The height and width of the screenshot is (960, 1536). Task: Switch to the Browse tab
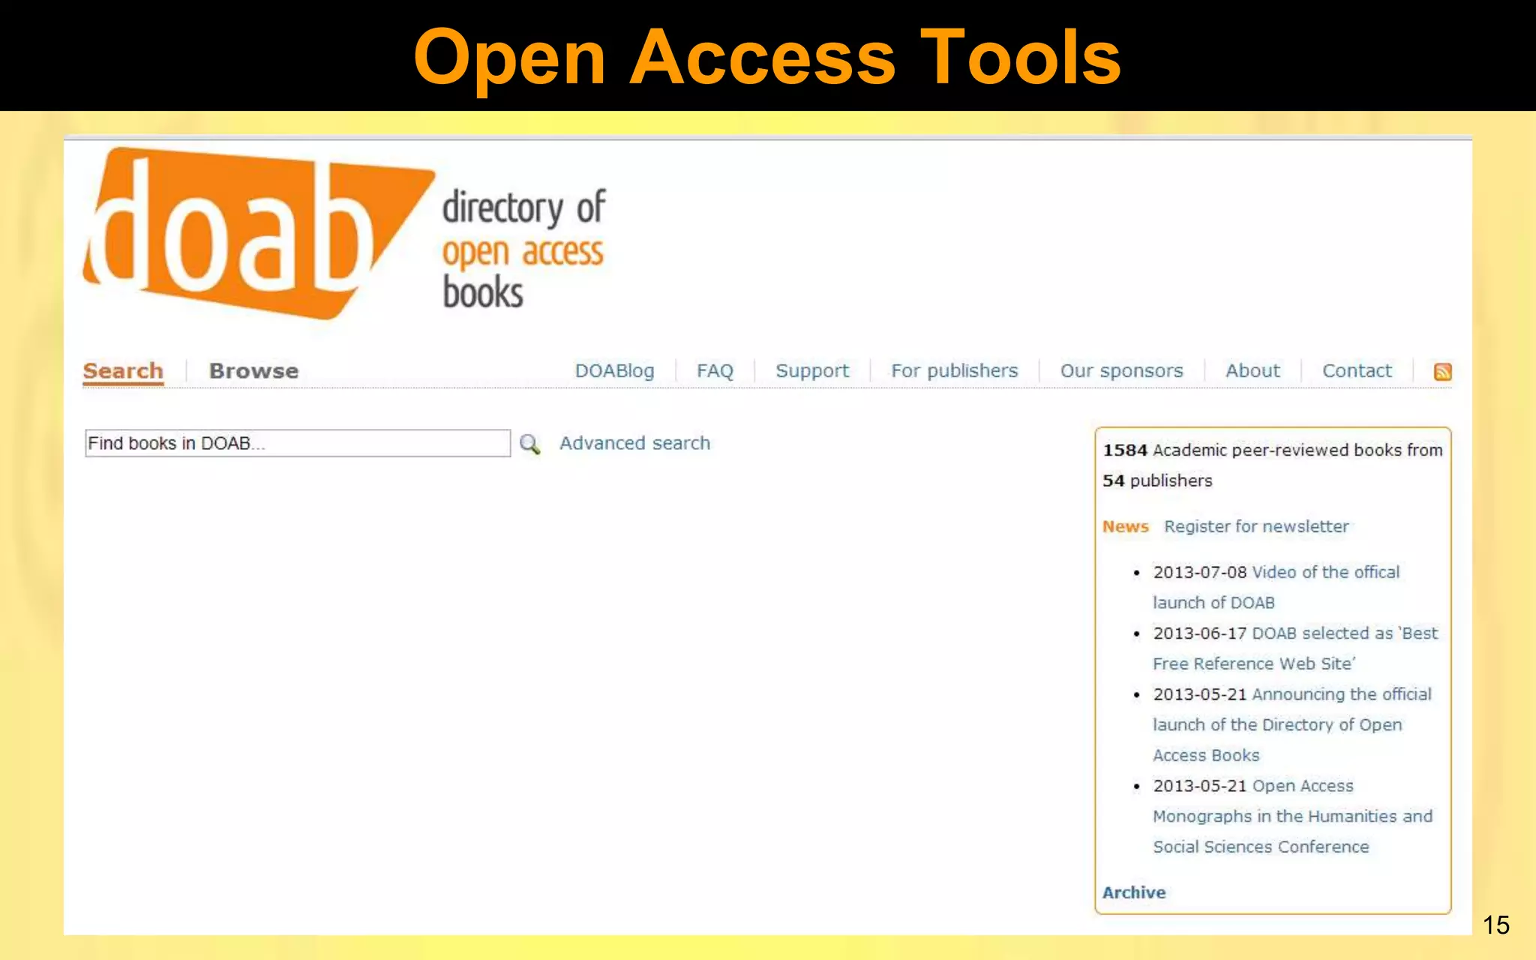click(x=253, y=371)
